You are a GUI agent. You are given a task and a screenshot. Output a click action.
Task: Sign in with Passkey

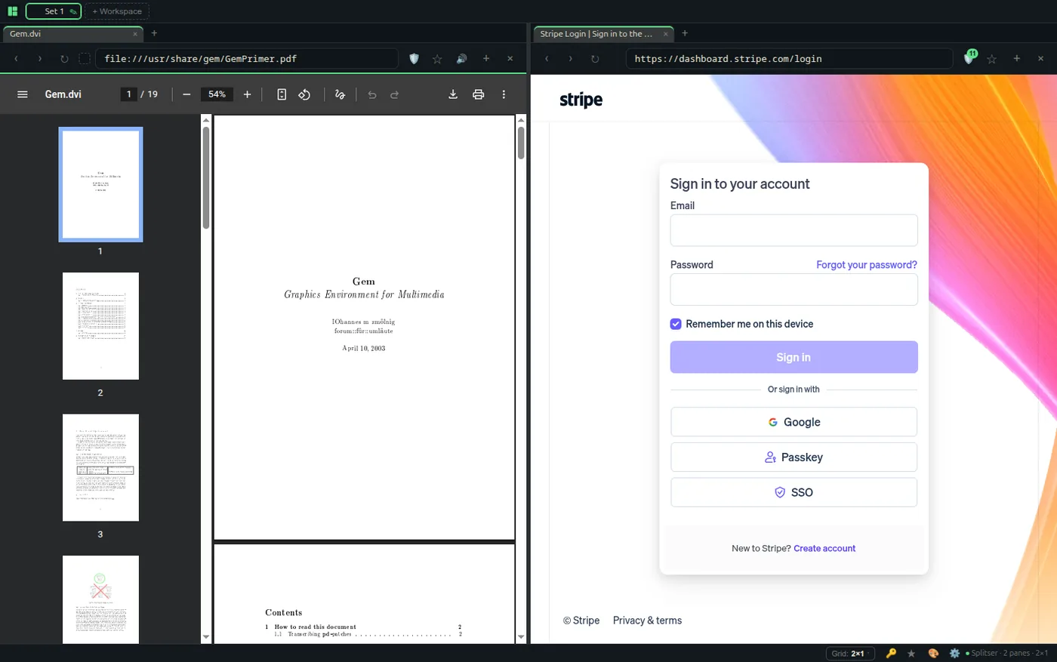[x=794, y=457]
